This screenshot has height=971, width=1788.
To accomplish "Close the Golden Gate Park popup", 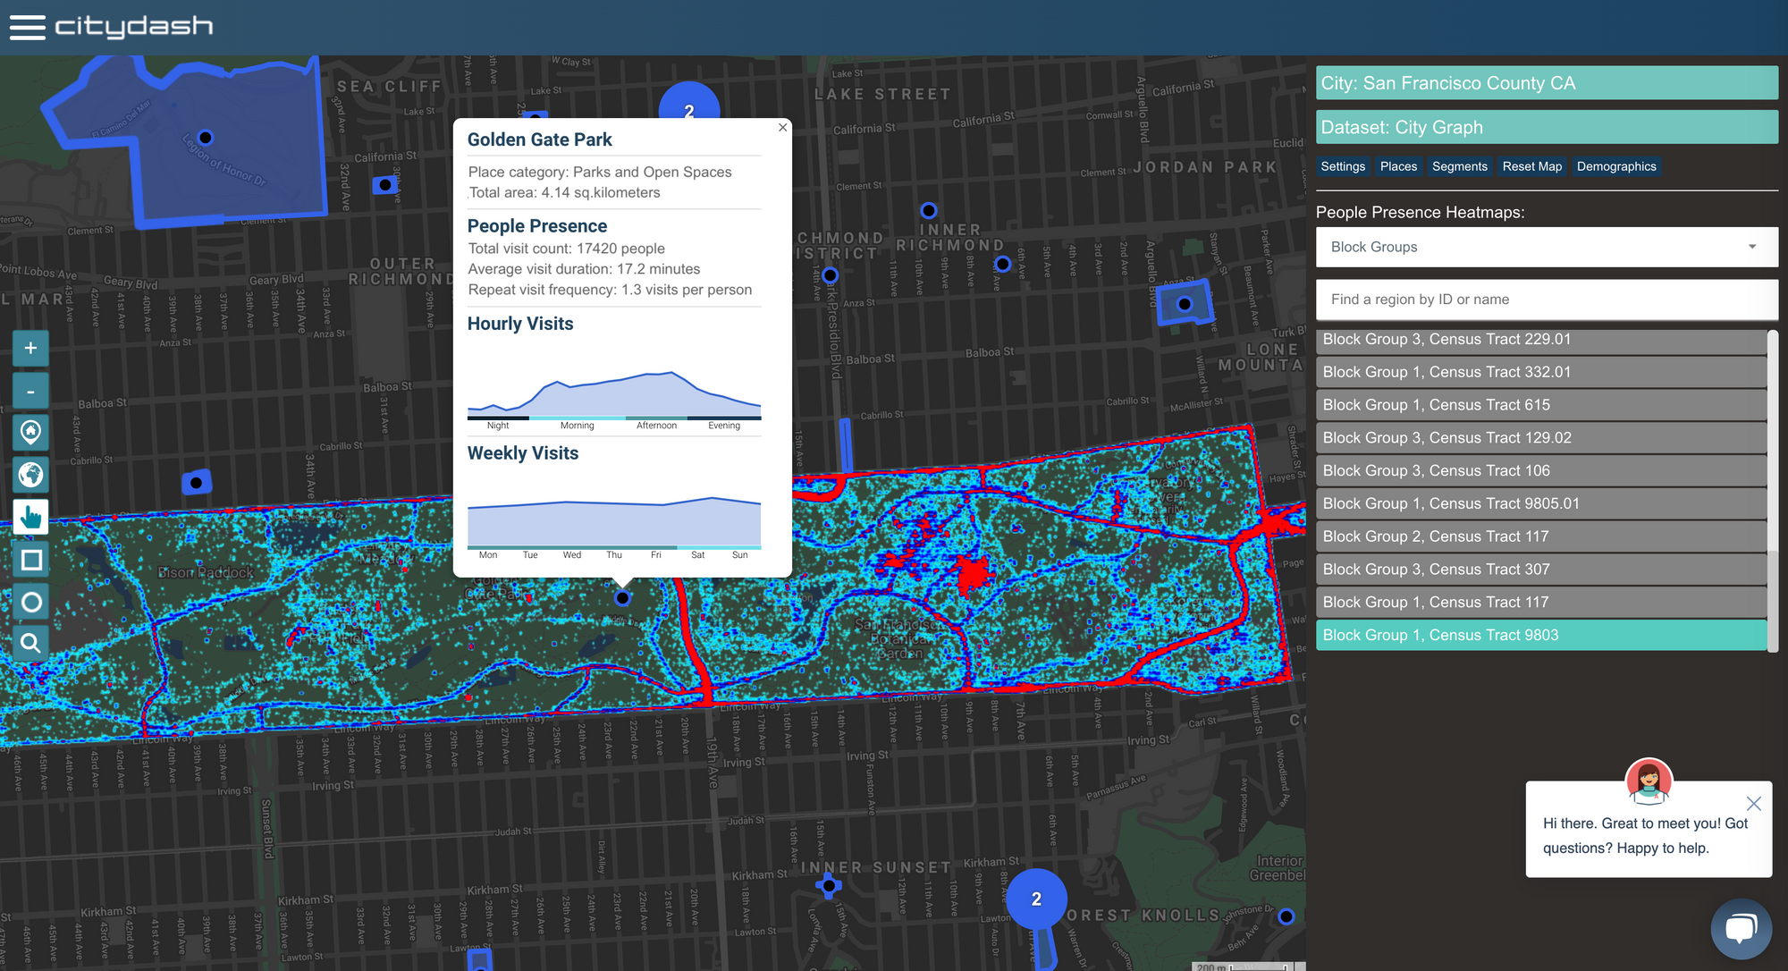I will (782, 128).
